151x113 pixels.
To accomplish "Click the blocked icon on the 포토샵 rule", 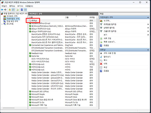I will [x=30, y=21].
